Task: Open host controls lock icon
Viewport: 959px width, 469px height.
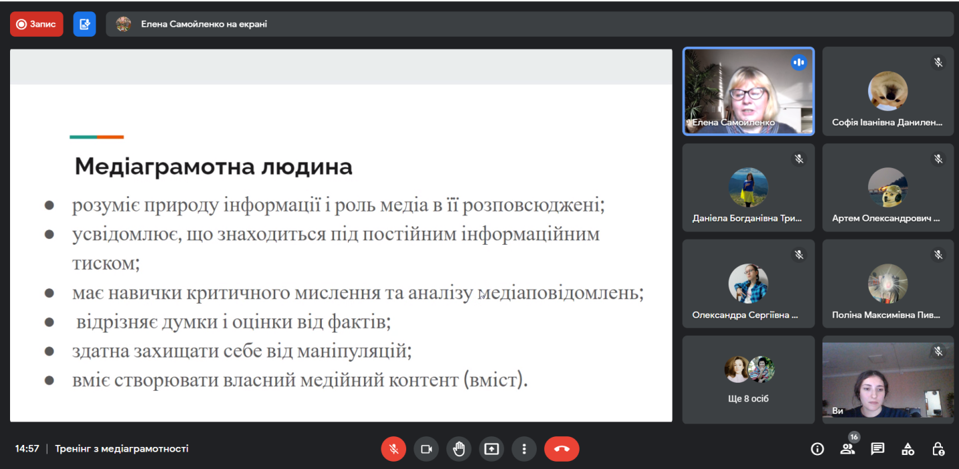Action: click(938, 449)
